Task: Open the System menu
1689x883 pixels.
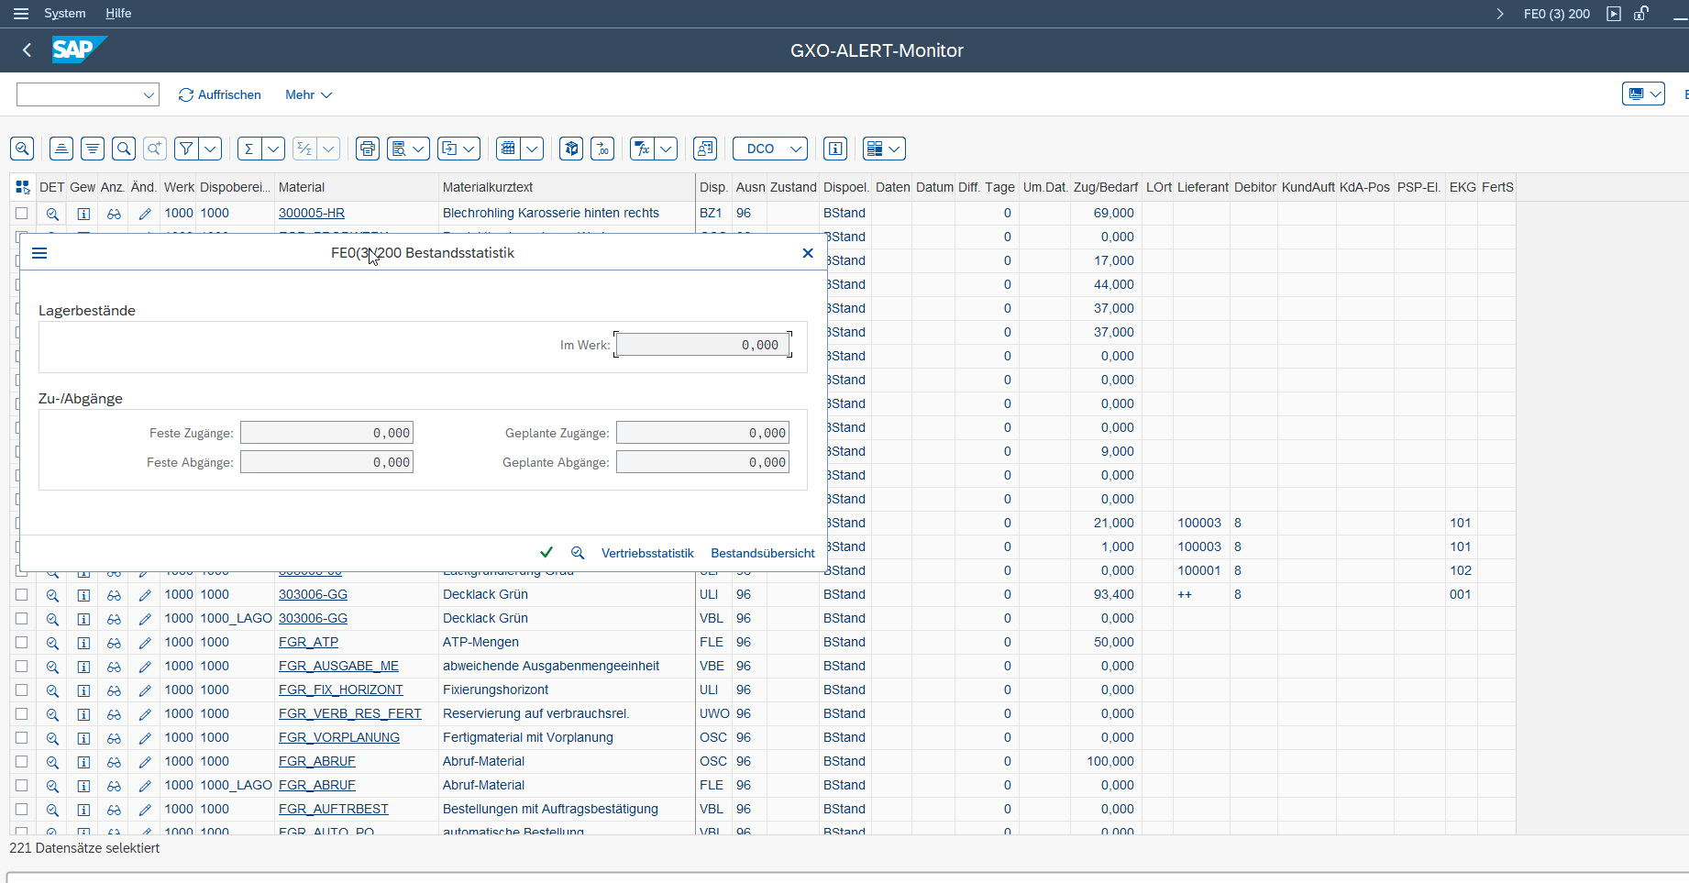Action: coord(64,14)
